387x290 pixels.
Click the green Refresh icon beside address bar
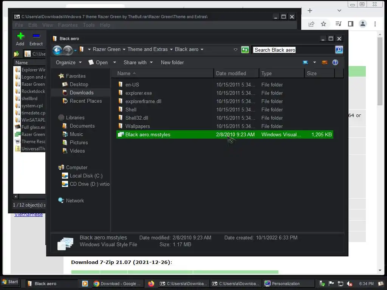tap(245, 50)
